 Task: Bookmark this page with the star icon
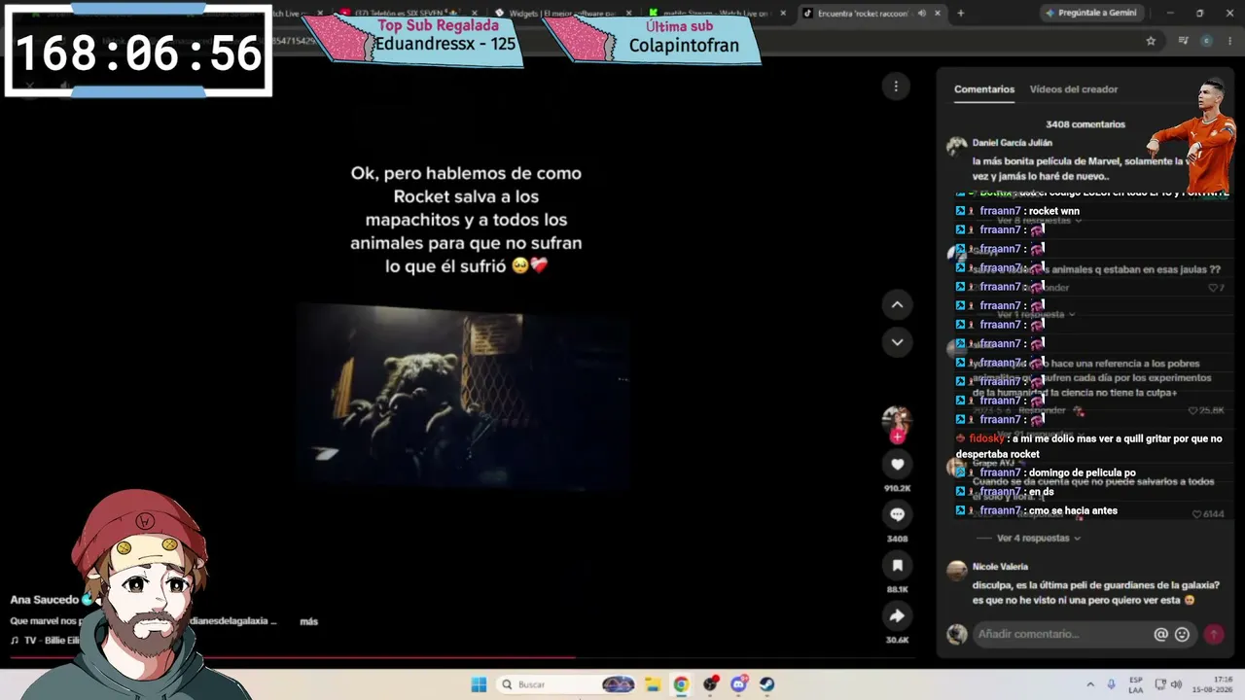pos(1151,41)
